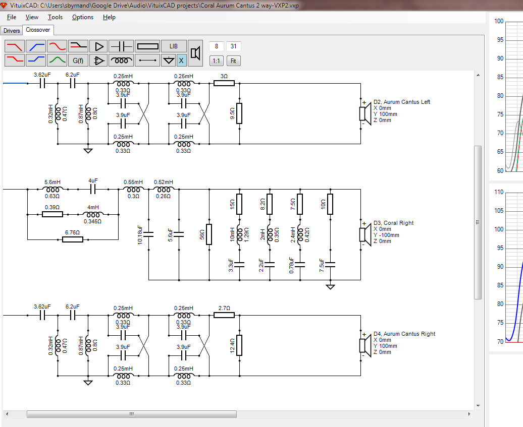This screenshot has height=427, width=523.
Task: Click vertical scrollbar up arrow
Action: point(478,75)
